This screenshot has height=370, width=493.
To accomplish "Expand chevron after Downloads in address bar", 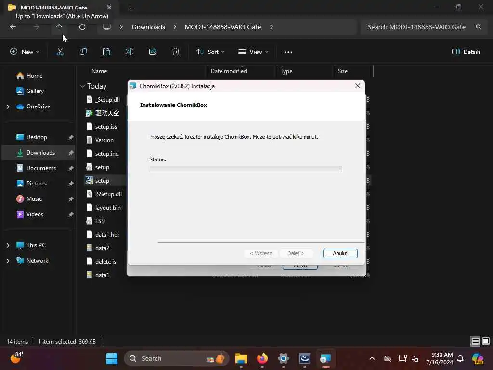I will (x=175, y=27).
